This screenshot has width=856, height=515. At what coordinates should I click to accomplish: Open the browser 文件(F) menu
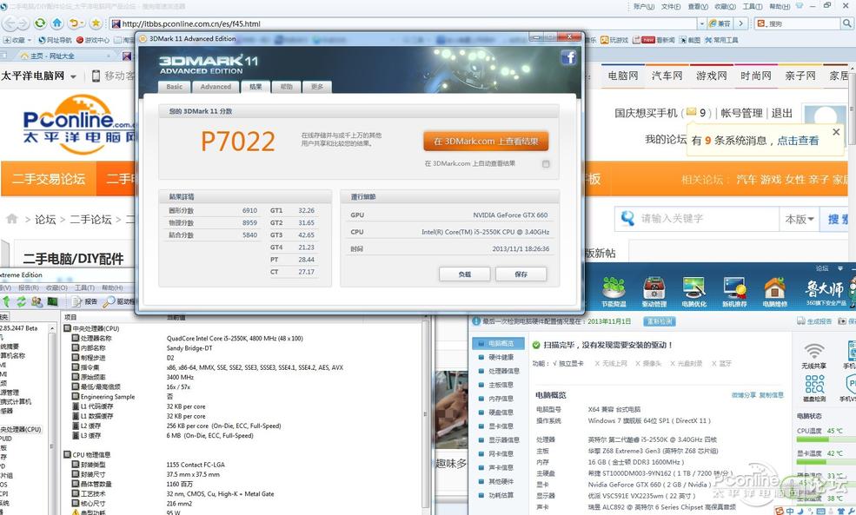click(671, 7)
